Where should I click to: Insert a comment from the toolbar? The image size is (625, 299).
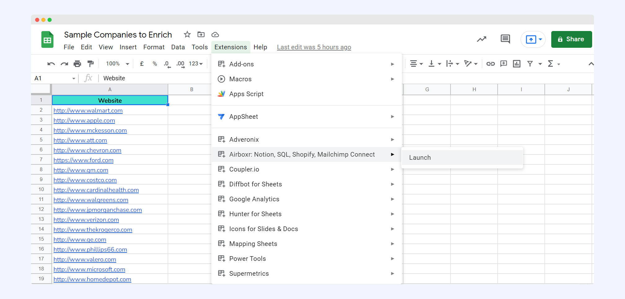point(504,64)
